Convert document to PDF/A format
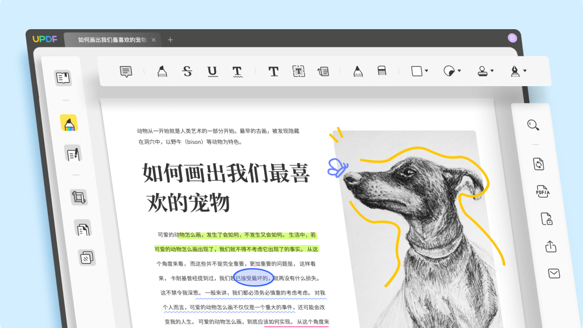Viewport: 583px width, 328px height. 542,191
